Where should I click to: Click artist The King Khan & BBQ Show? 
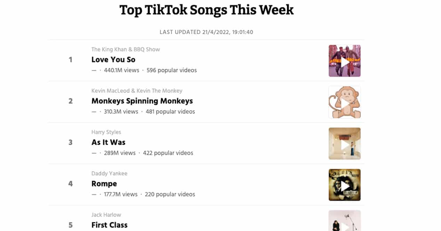click(x=126, y=49)
